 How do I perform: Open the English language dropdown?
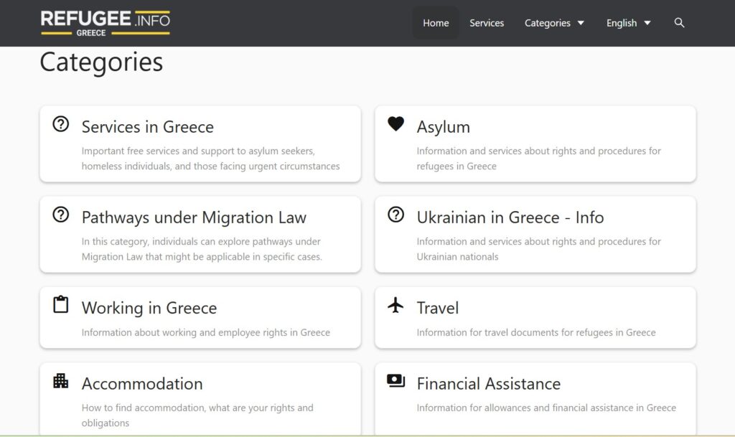click(x=628, y=23)
